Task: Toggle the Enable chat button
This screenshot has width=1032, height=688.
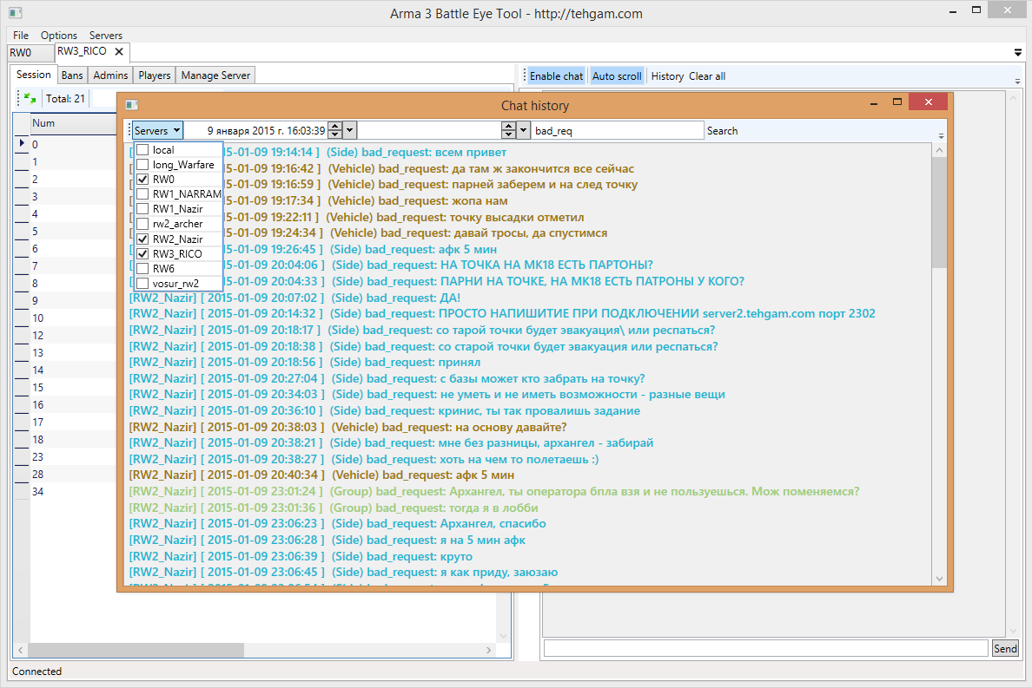Action: click(556, 76)
